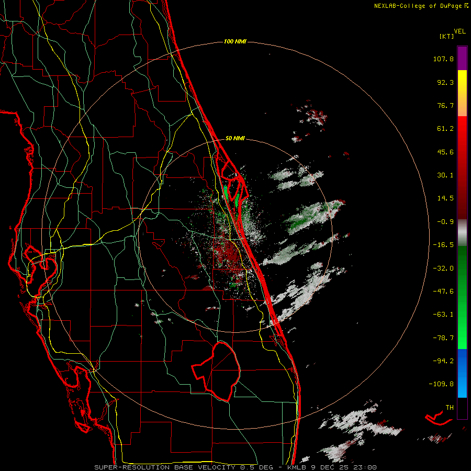Click the 61.2 velocity scale value

tap(445, 129)
